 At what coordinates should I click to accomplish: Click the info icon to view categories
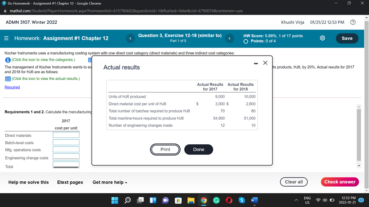[x=8, y=60]
